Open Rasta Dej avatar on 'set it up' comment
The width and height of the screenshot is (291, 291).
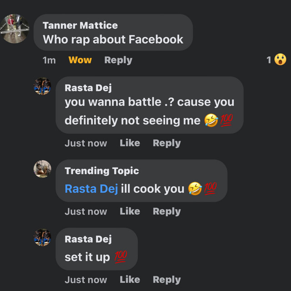(42, 237)
